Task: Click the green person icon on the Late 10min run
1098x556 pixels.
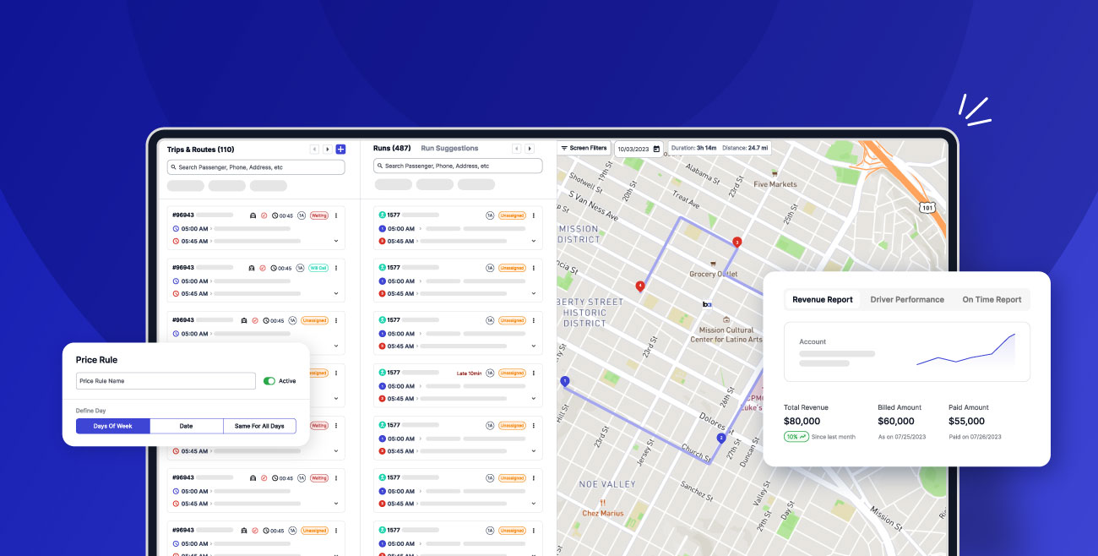Action: [x=383, y=373]
